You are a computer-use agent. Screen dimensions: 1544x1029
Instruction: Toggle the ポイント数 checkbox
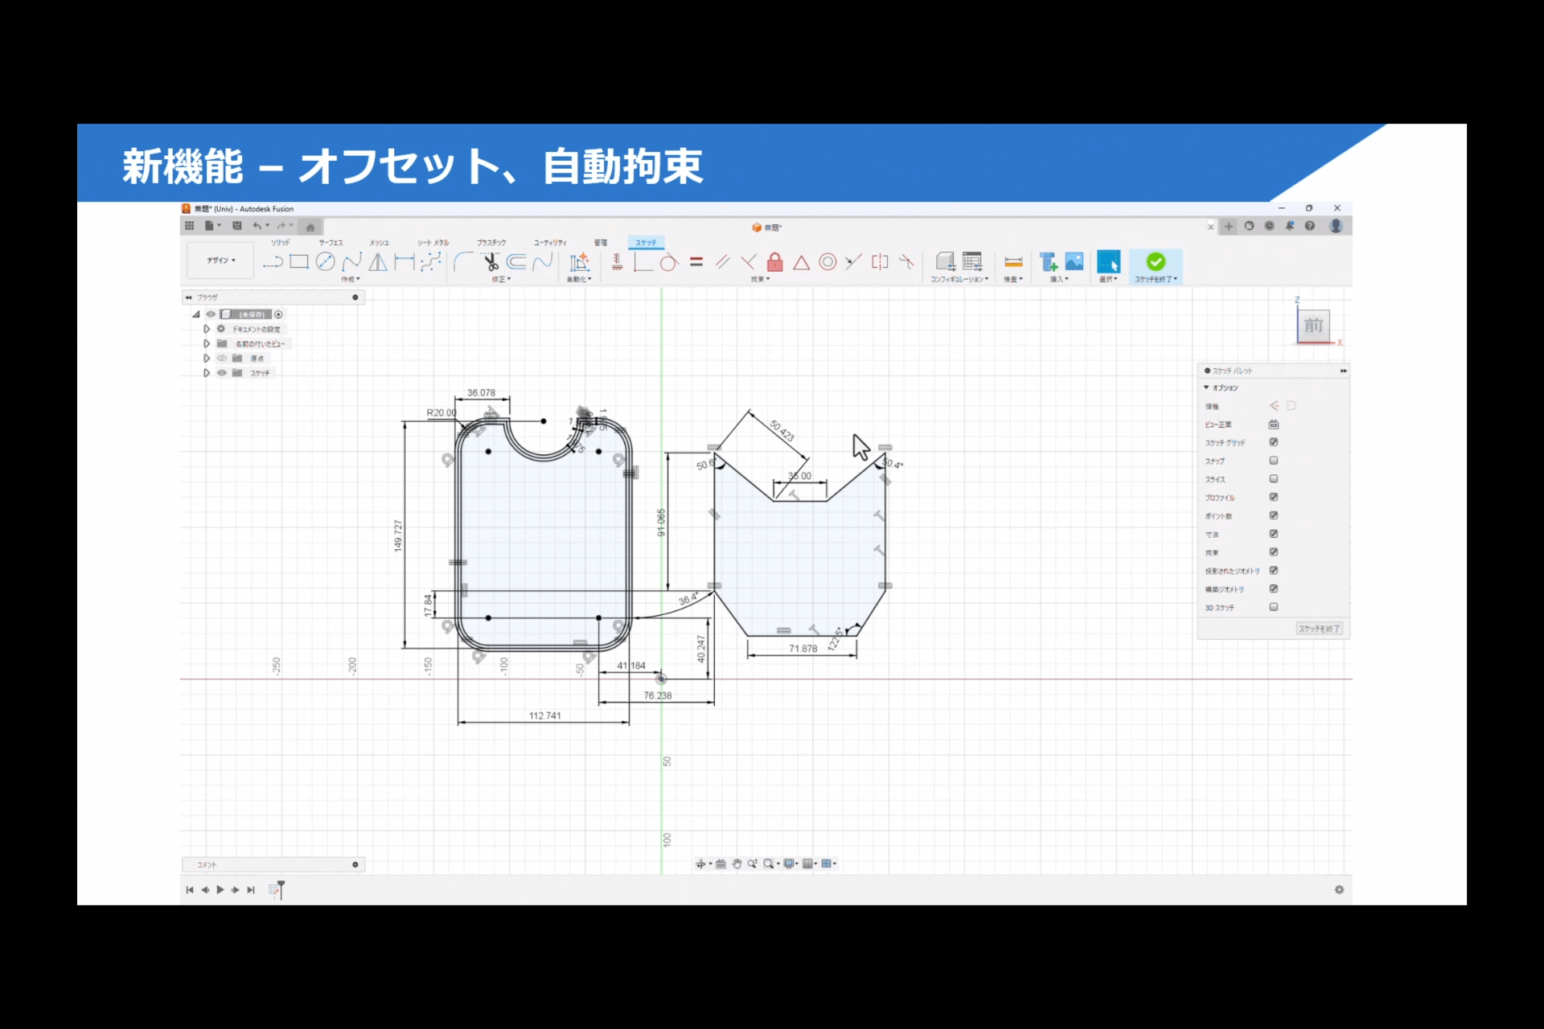[1274, 515]
